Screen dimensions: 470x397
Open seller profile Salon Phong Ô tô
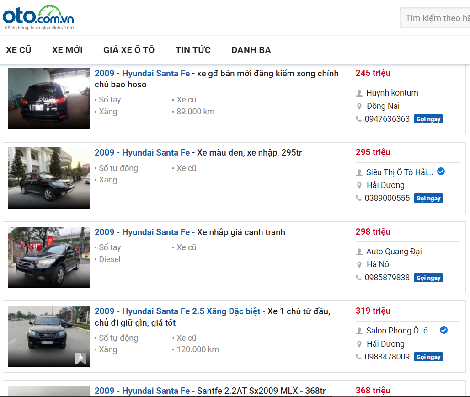coord(401,331)
